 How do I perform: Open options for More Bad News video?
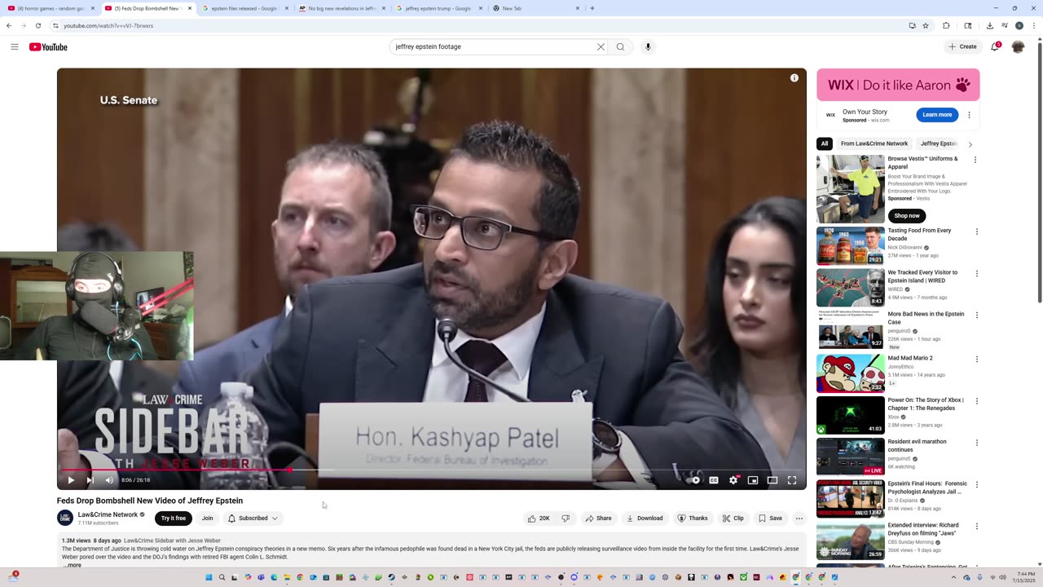(x=976, y=315)
